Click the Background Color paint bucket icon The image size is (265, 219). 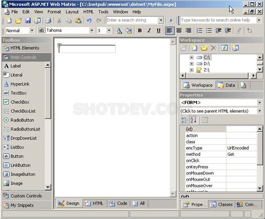pyautogui.click(x=129, y=31)
